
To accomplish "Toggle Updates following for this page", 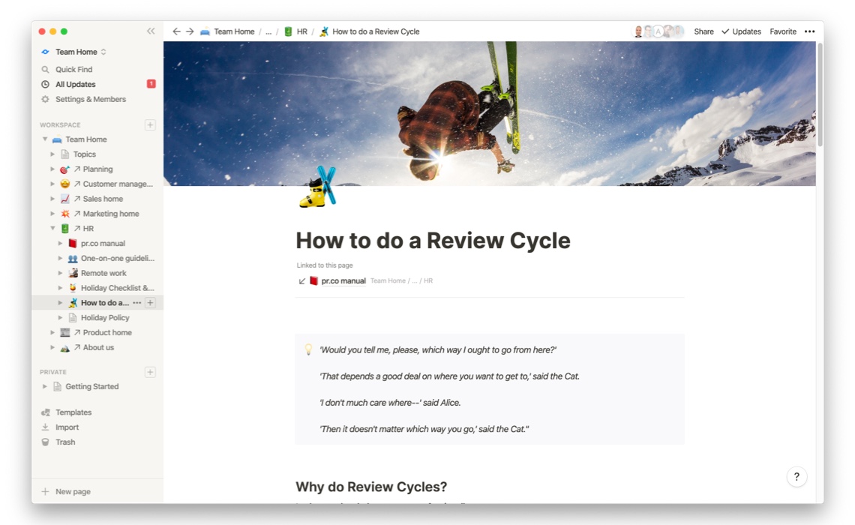I will click(x=741, y=31).
